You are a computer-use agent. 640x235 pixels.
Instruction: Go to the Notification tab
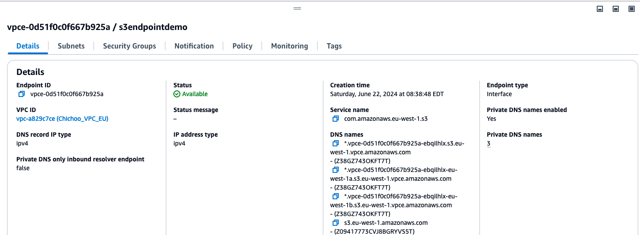coord(194,46)
